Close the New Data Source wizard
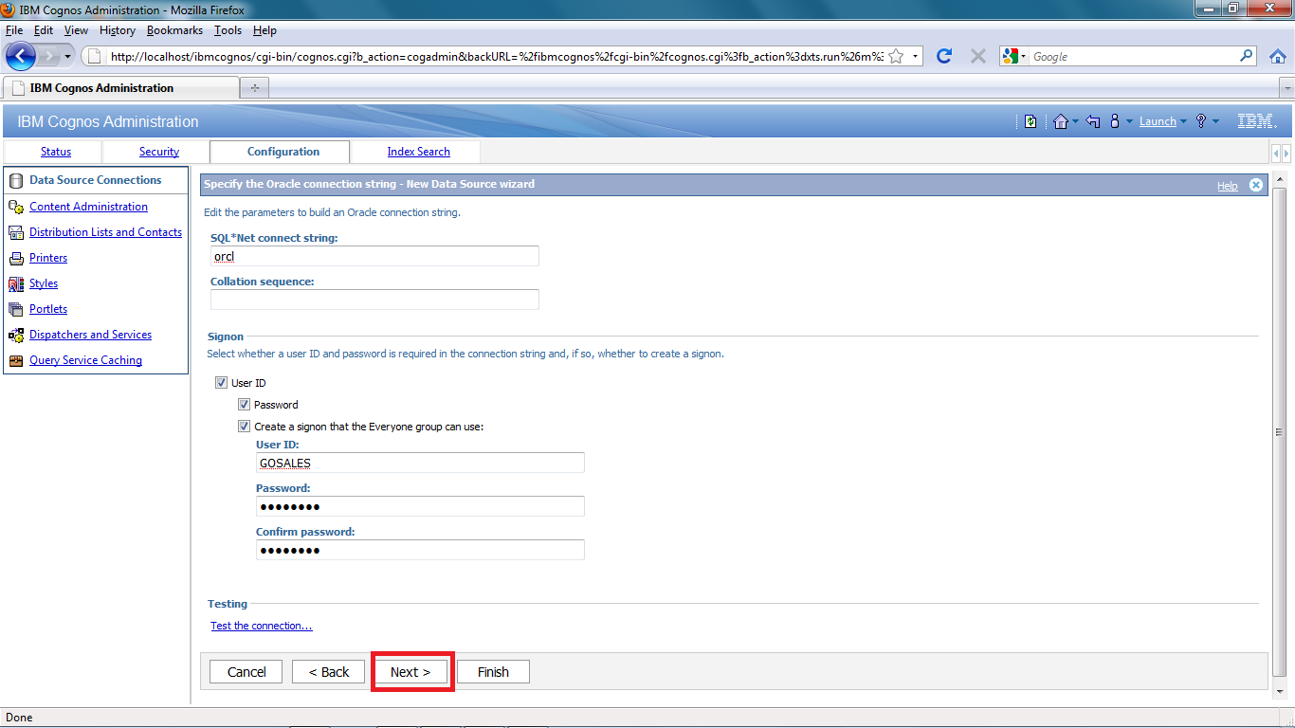 [1256, 185]
